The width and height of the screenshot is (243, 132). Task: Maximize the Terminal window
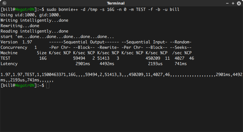233,3
